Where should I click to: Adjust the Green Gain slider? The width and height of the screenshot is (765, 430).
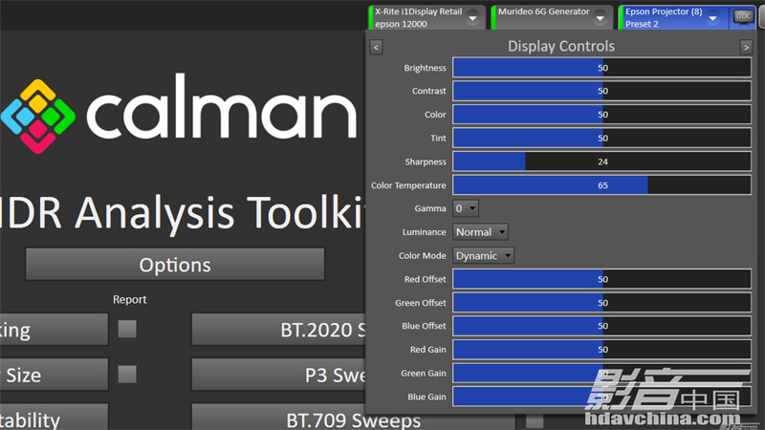click(601, 373)
